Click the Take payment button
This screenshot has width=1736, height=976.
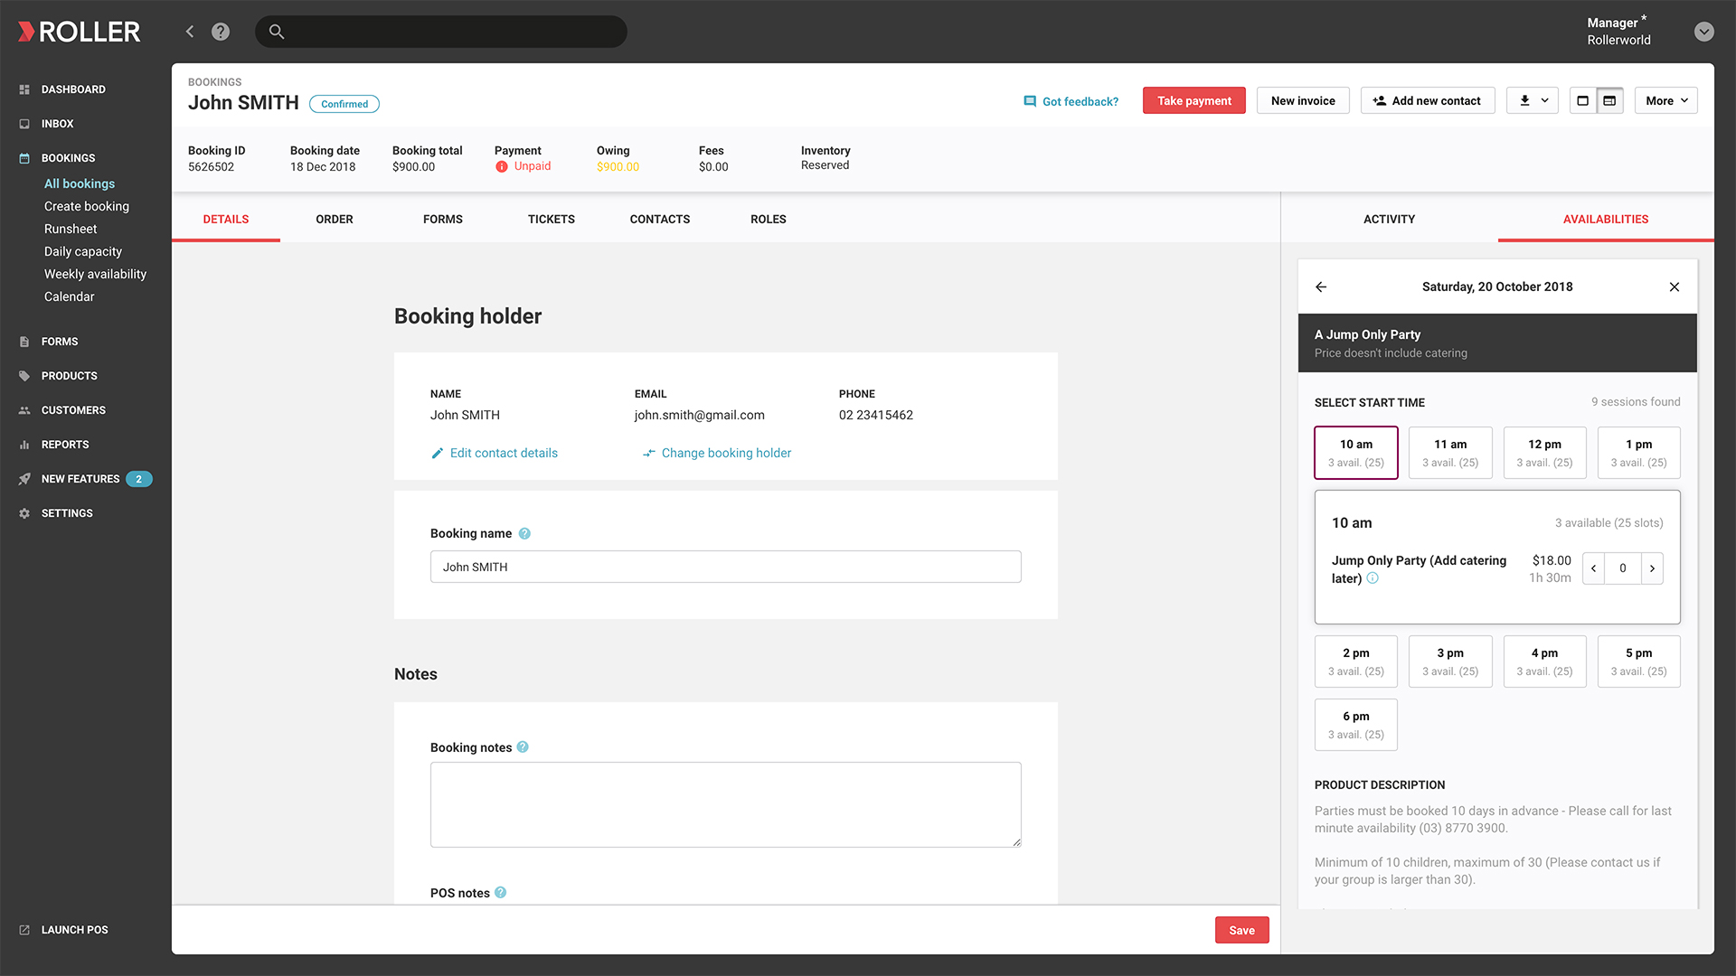(1193, 100)
